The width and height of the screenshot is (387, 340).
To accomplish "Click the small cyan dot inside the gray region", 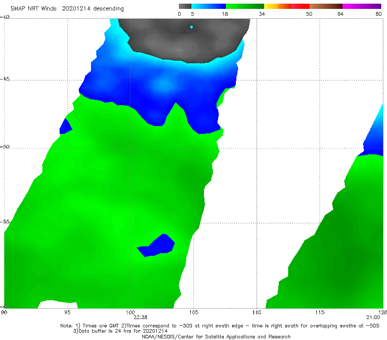I will click(191, 27).
